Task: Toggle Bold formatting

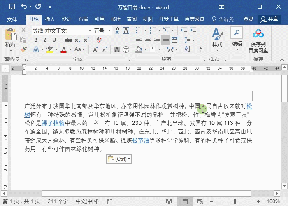Action: 36,40
